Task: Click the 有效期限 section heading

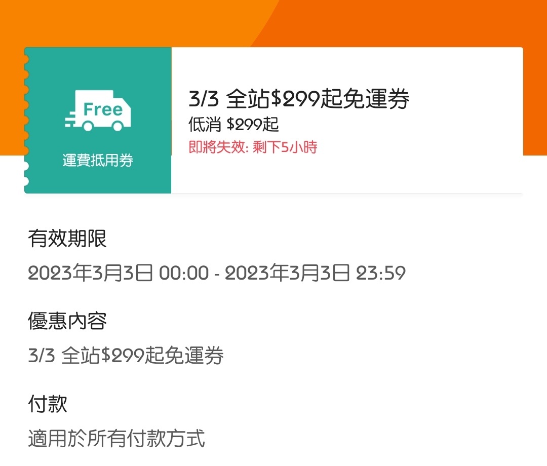Action: tap(67, 239)
